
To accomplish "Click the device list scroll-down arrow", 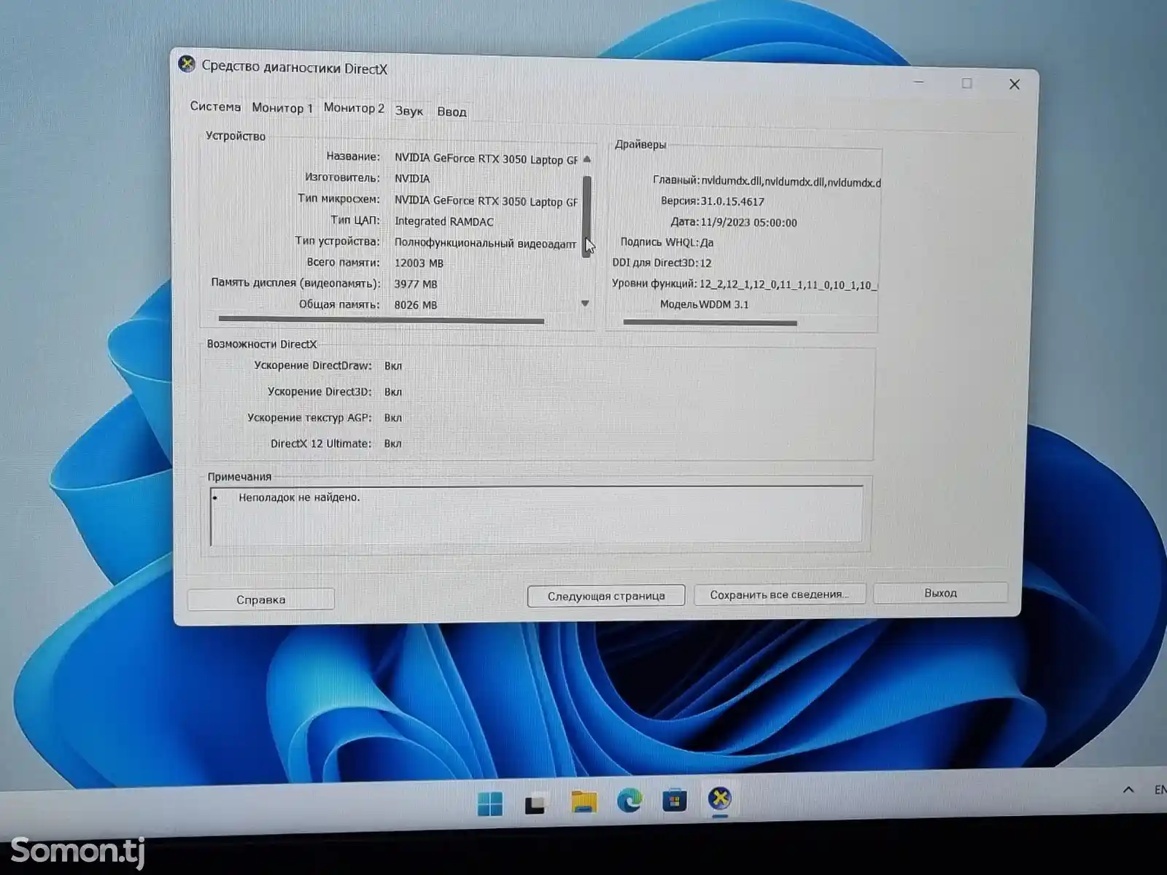I will 585,303.
